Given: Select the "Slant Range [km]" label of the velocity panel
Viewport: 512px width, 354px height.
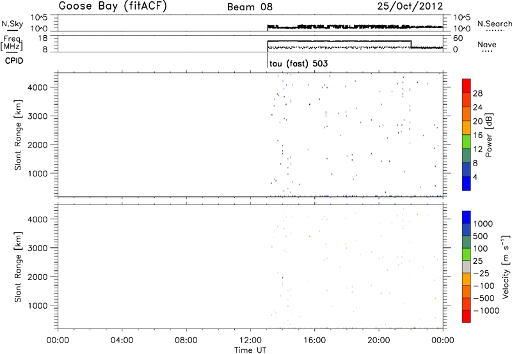Looking at the screenshot, I should point(18,266).
